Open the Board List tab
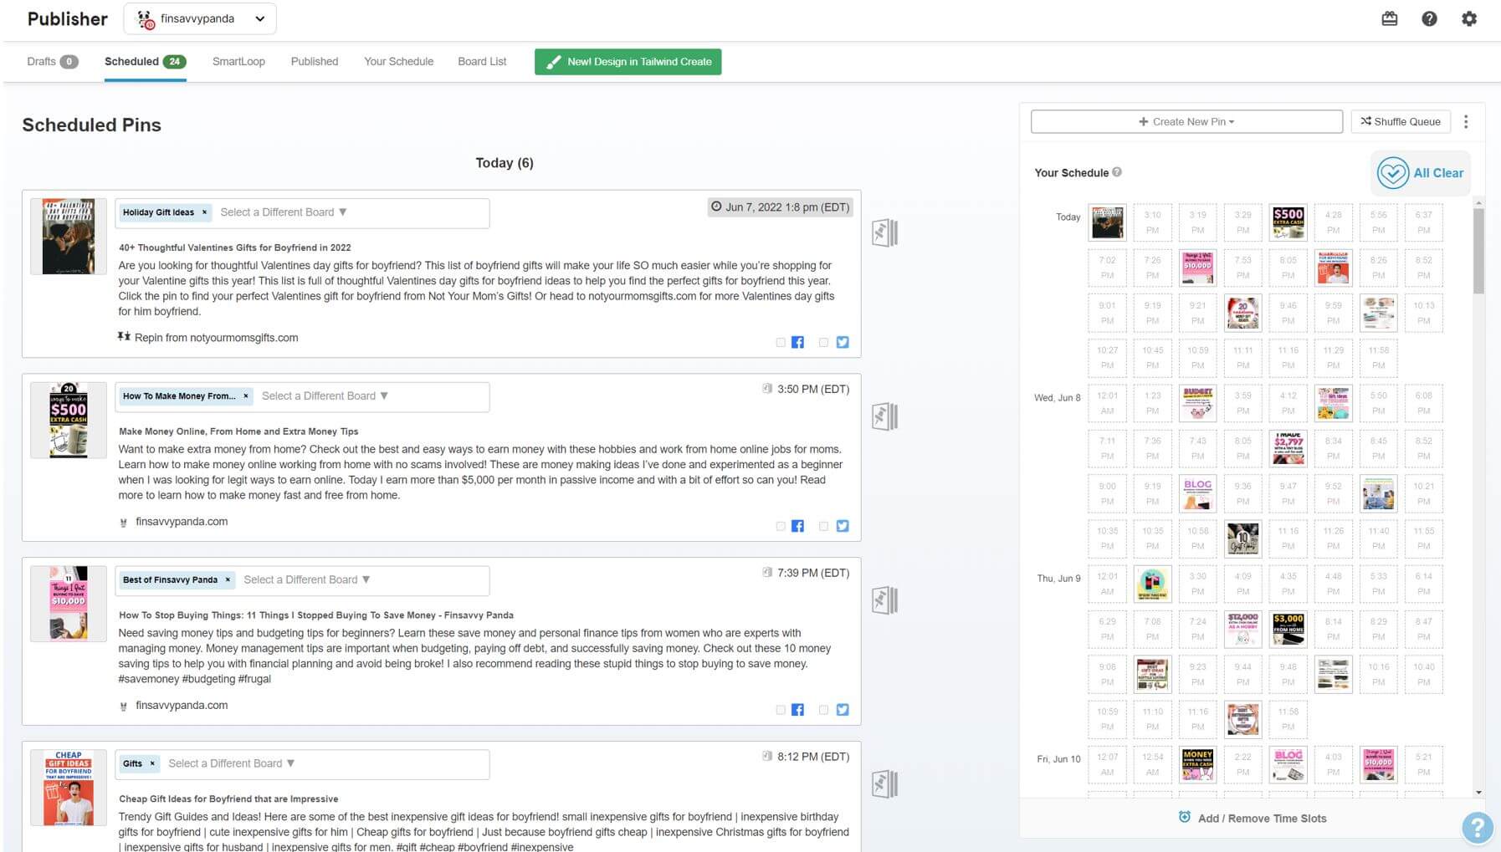This screenshot has width=1501, height=852. click(x=482, y=62)
